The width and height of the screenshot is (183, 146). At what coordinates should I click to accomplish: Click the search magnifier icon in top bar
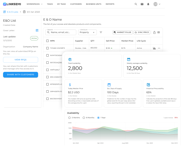tap(136, 4)
